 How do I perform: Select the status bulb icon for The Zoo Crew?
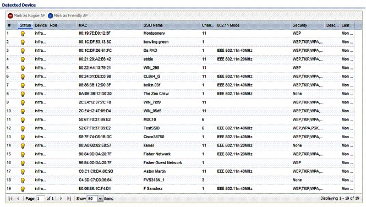click(x=23, y=94)
